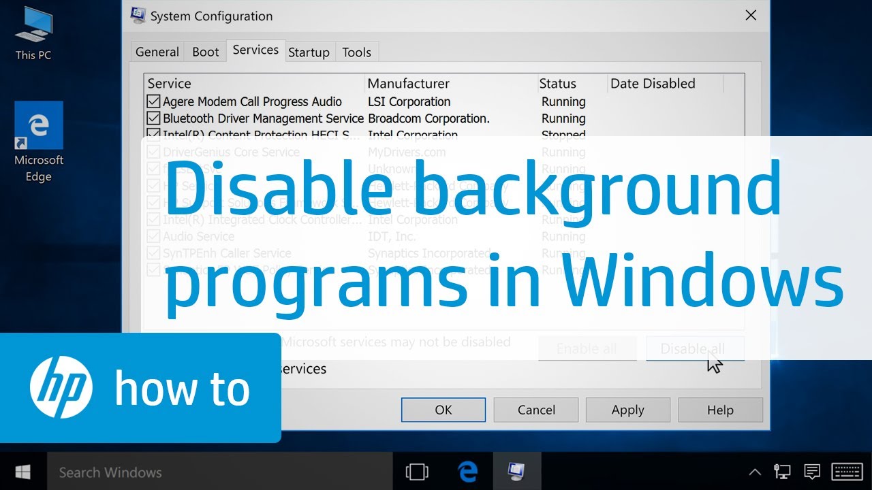
Task: Click the OK button
Action: 443,410
